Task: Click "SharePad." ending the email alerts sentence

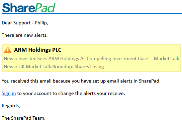Action: tap(150, 81)
